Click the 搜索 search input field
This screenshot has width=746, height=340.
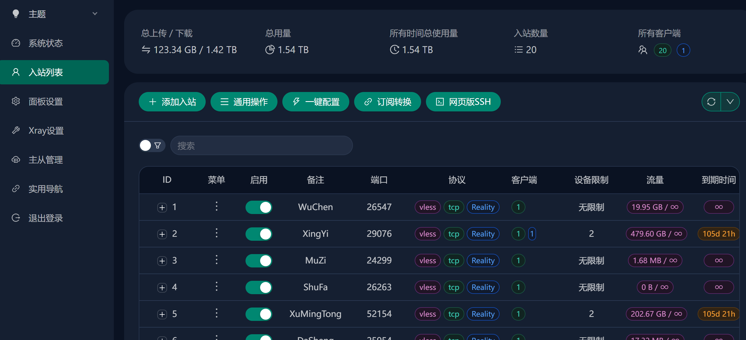click(x=262, y=146)
